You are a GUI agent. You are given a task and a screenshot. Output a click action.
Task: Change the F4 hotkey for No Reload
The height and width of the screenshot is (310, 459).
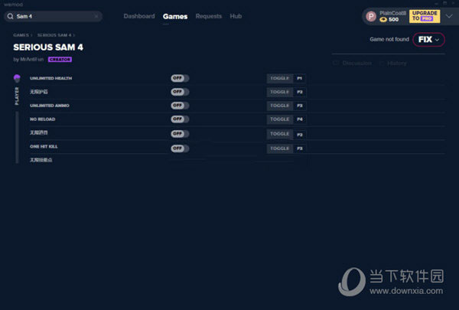[299, 119]
